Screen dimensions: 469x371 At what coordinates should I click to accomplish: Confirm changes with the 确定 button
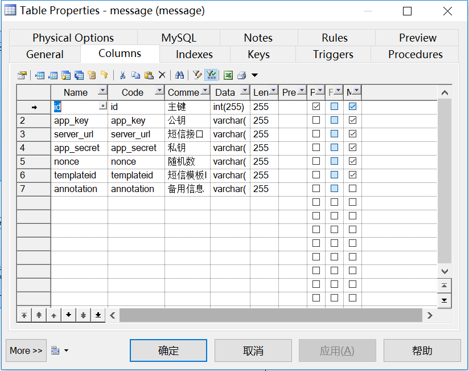[168, 350]
